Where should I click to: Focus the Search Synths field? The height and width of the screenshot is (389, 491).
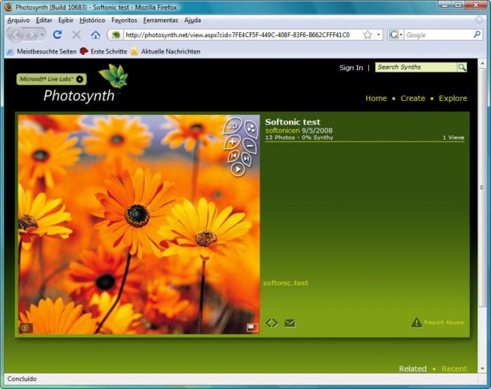coord(416,67)
